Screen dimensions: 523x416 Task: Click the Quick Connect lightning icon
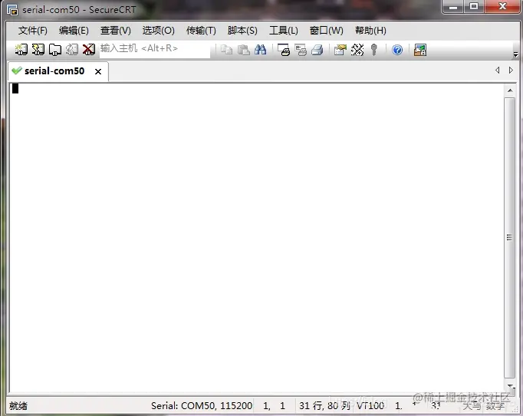point(38,50)
